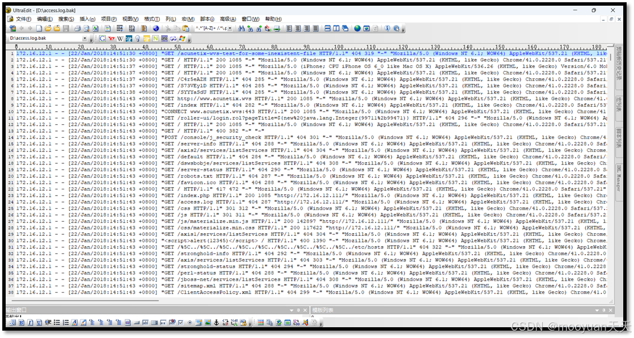Screen dimensions: 634x338
Task: Click the Print Preview icon
Action: (x=86, y=28)
